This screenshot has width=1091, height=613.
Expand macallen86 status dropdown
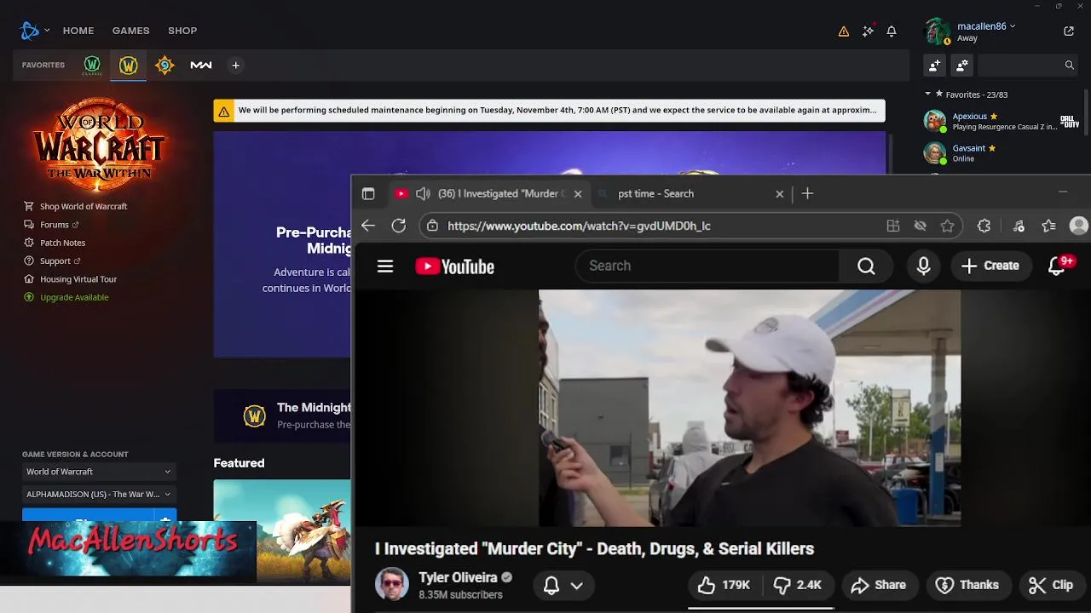pyautogui.click(x=1013, y=26)
